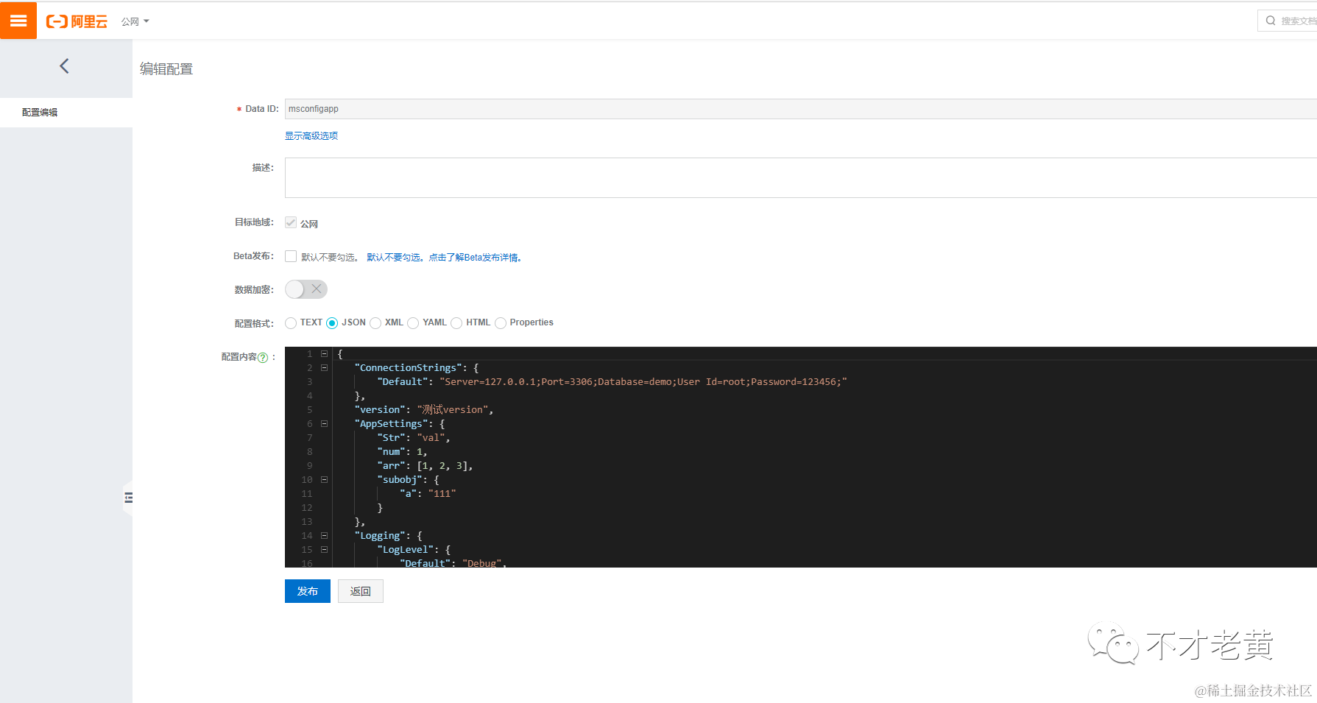Click the "version" key in editor
Viewport: 1317px width, 703px height.
click(381, 410)
